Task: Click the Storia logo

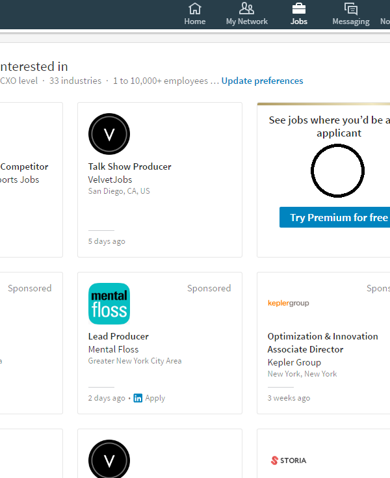Action: point(288,460)
